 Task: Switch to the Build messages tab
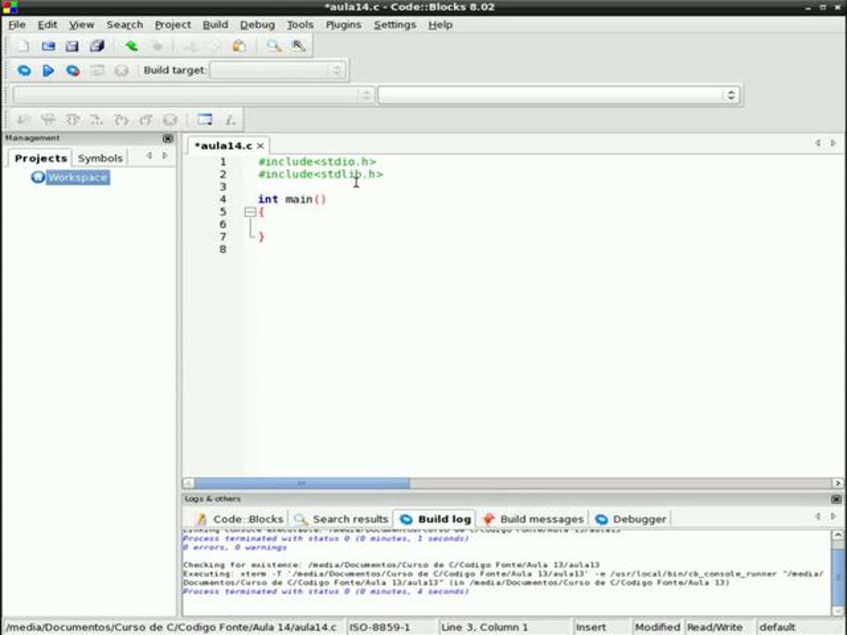(533, 519)
